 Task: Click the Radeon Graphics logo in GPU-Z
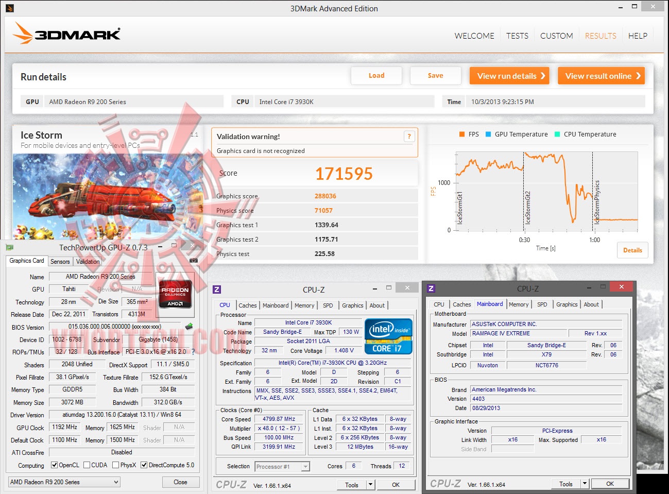coord(175,294)
